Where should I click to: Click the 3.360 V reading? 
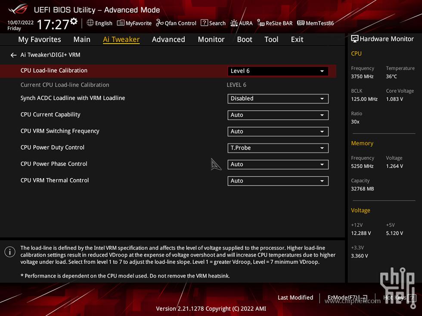[359, 256]
